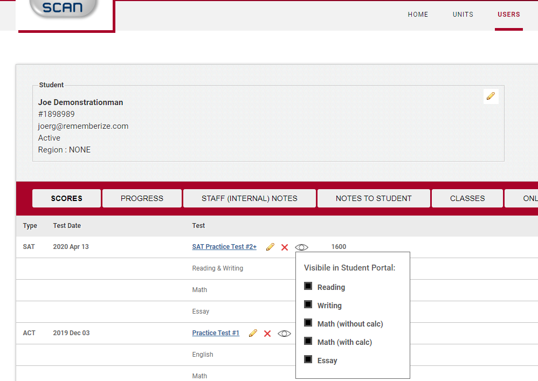Switch to the CLASSES tab

467,198
